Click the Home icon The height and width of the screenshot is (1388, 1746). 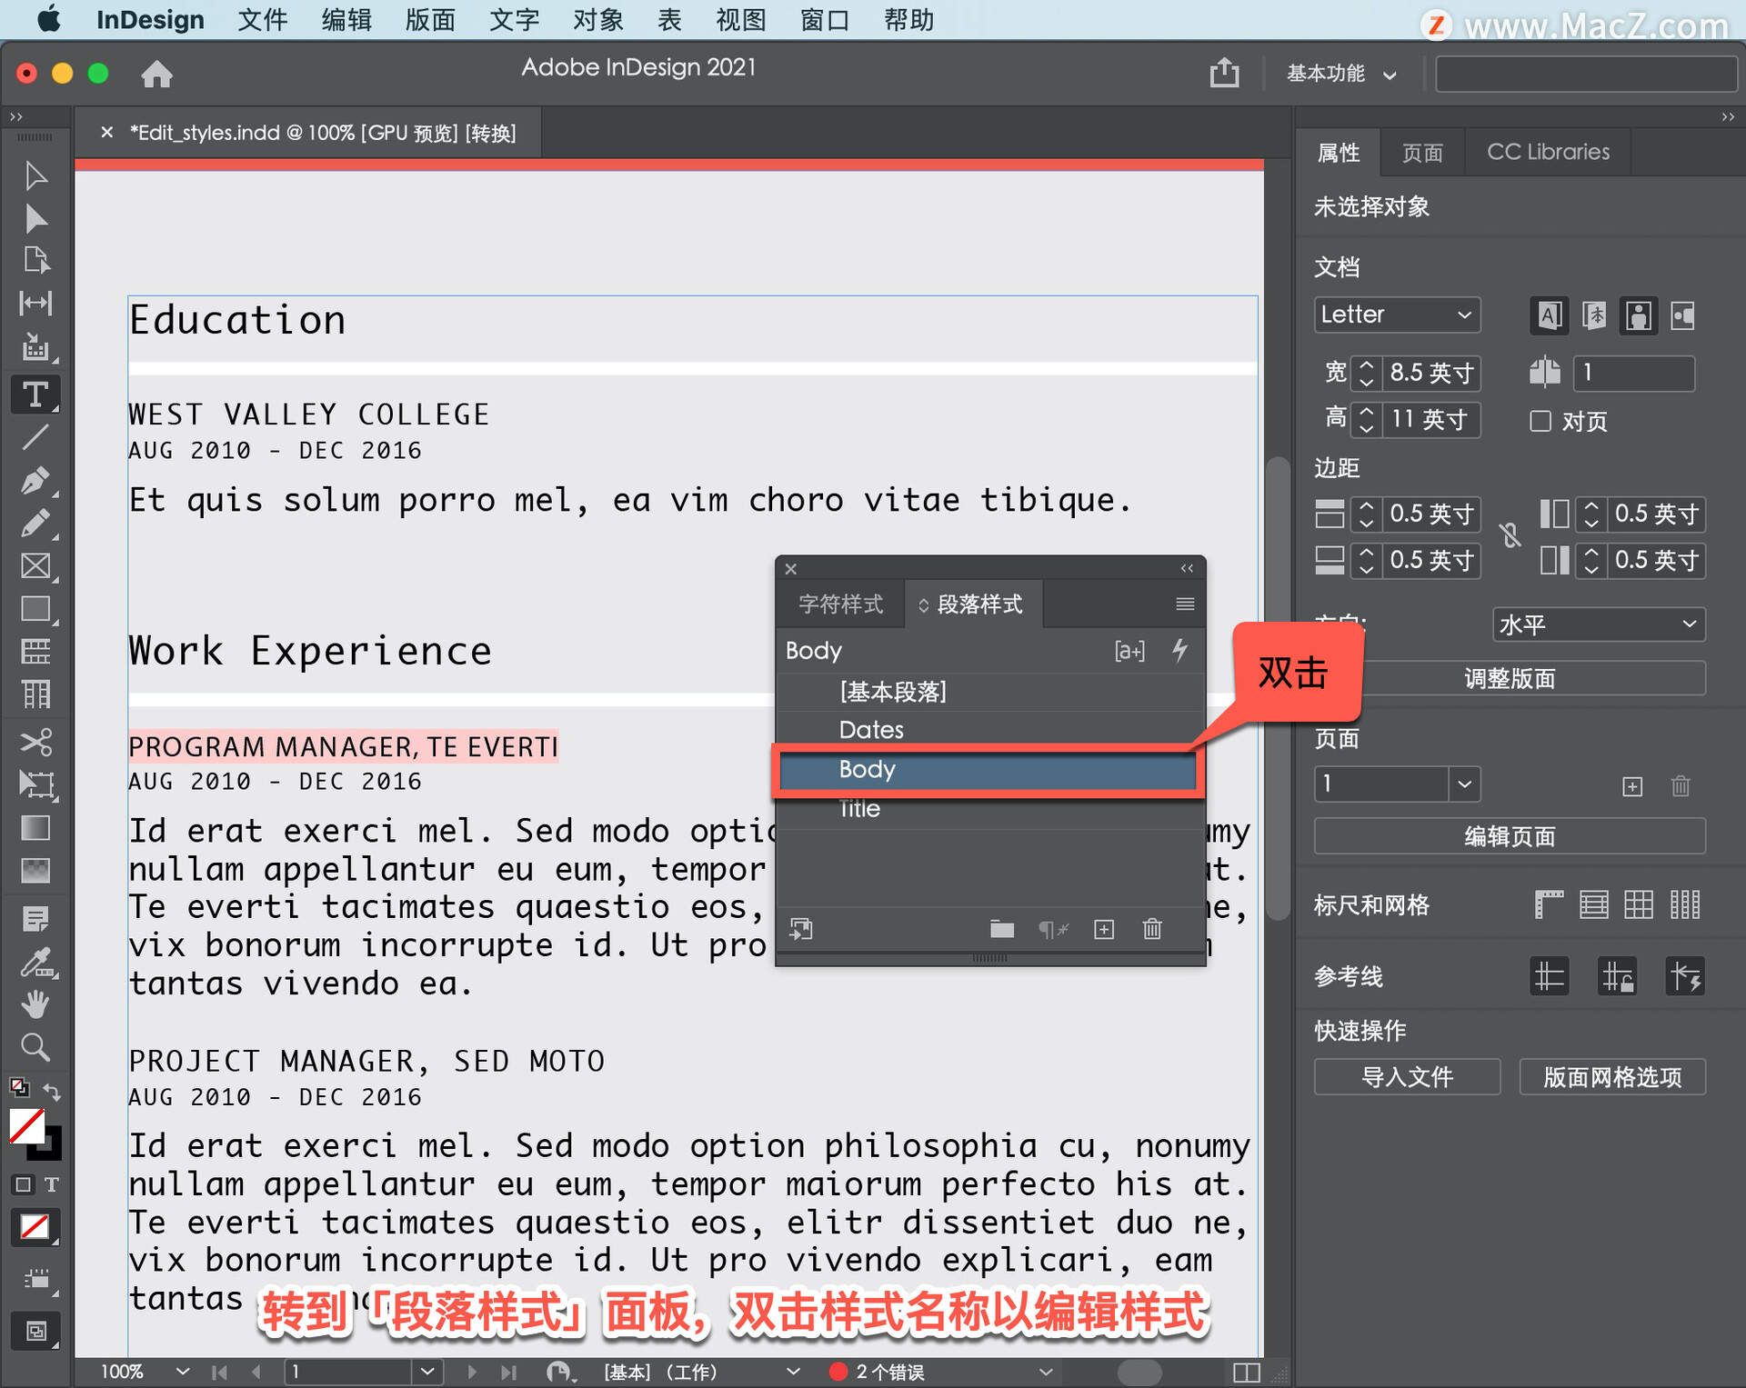pyautogui.click(x=156, y=74)
